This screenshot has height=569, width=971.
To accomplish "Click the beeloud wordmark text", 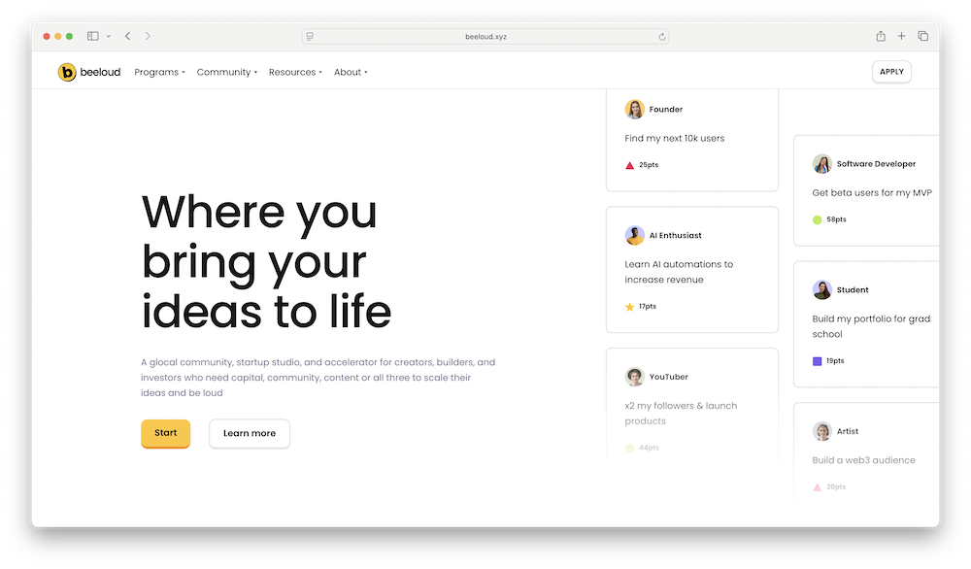I will (x=100, y=72).
